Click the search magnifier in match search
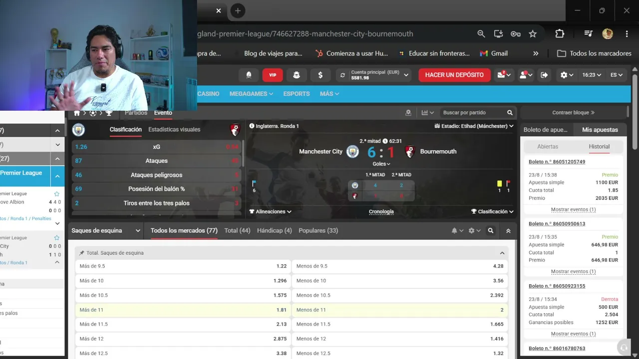 point(510,113)
